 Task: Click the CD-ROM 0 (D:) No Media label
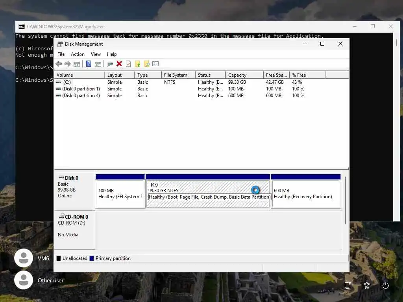click(74, 230)
